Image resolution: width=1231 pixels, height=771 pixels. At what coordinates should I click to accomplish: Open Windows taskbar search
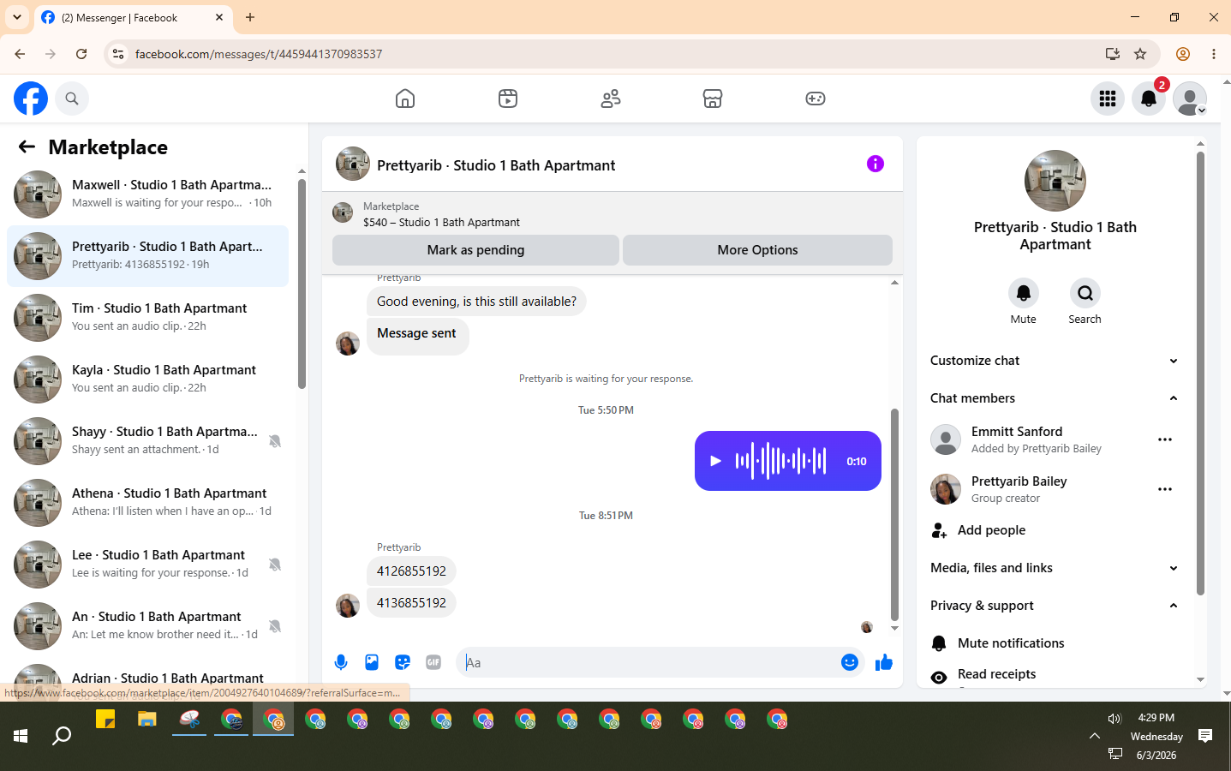point(62,736)
